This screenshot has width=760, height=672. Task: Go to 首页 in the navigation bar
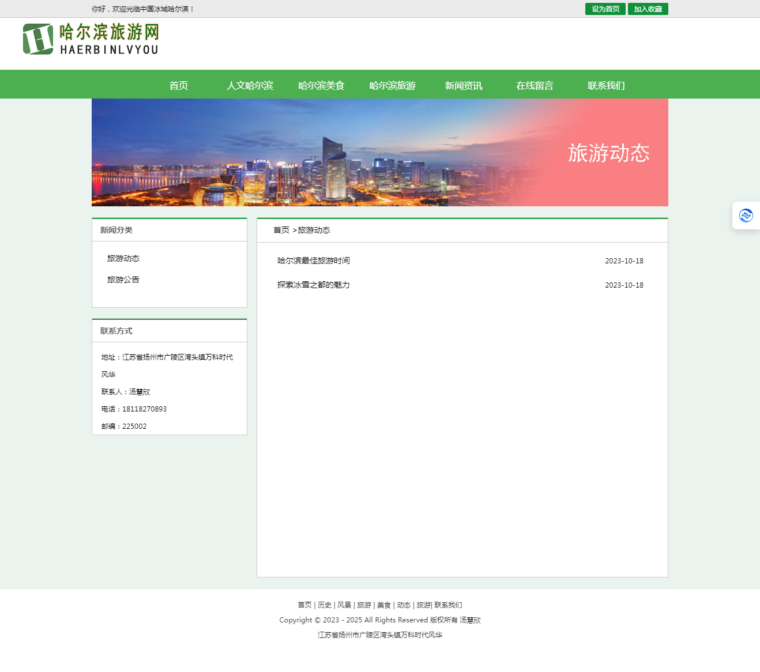[x=179, y=85]
